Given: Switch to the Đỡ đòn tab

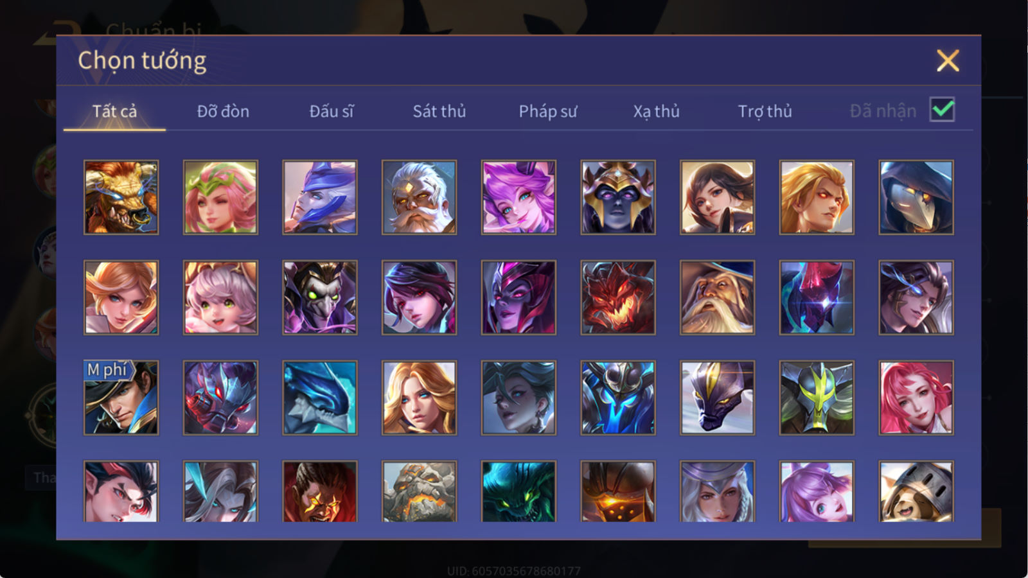Looking at the screenshot, I should coord(223,111).
